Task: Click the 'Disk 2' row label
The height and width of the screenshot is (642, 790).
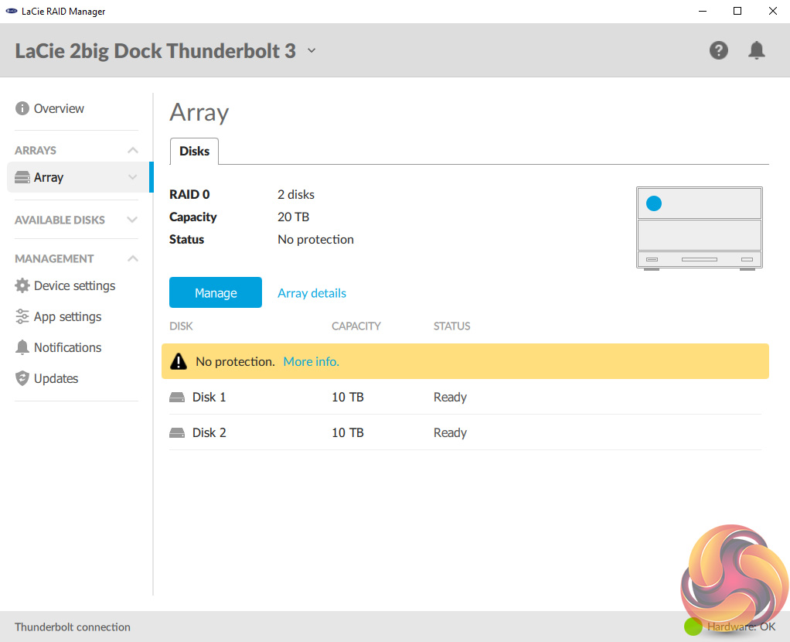Action: (209, 432)
